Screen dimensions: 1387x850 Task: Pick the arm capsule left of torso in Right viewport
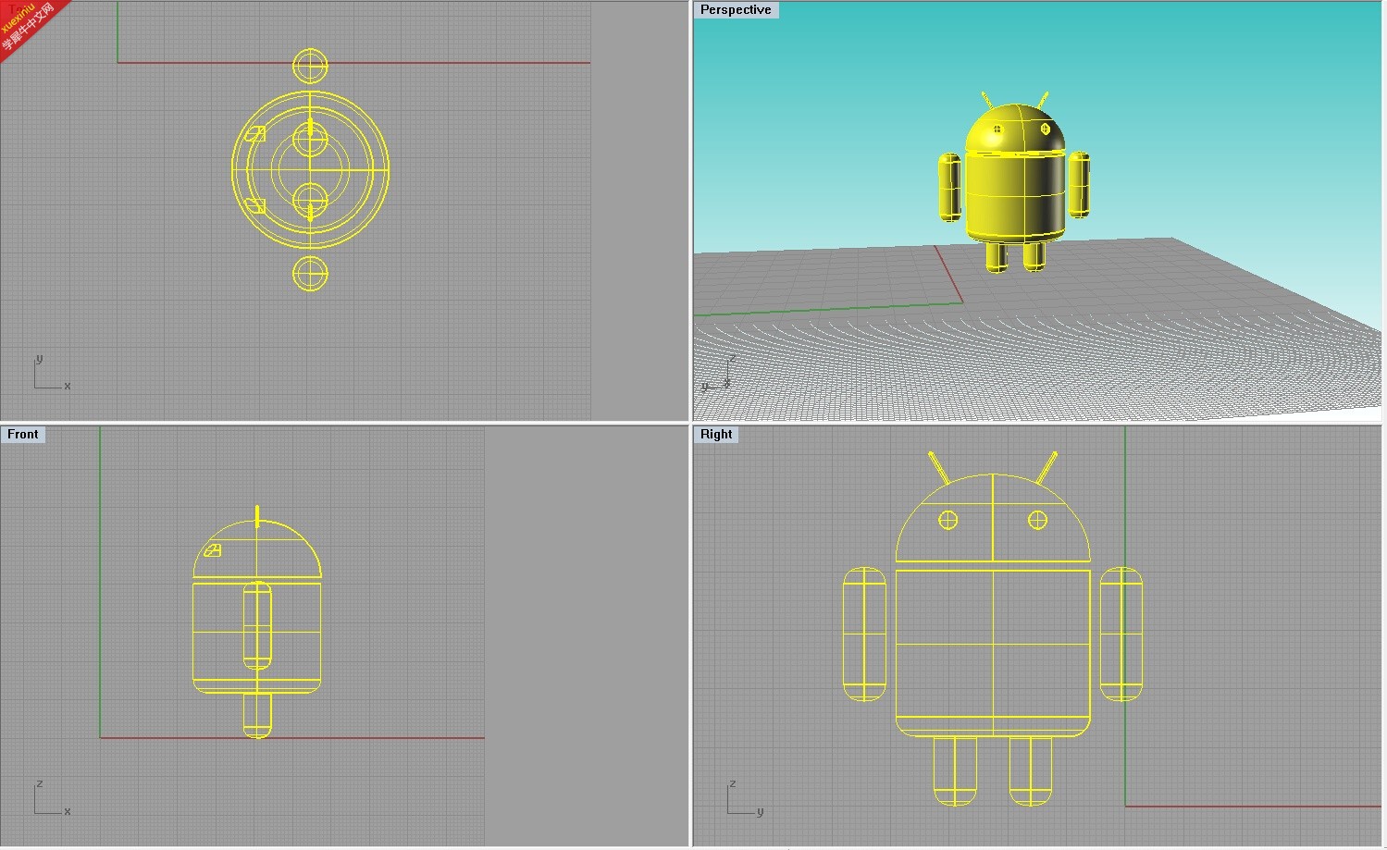point(864,634)
